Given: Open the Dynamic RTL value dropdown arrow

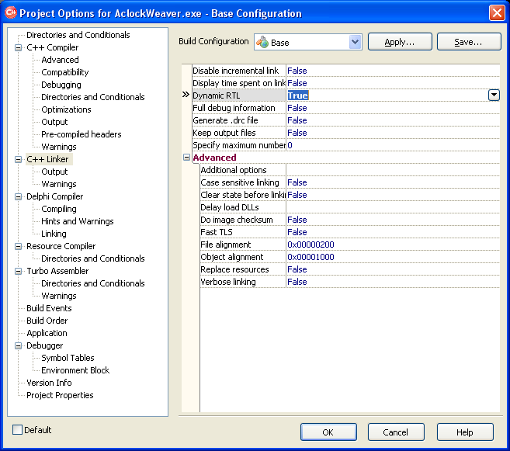Looking at the screenshot, I should click(494, 95).
